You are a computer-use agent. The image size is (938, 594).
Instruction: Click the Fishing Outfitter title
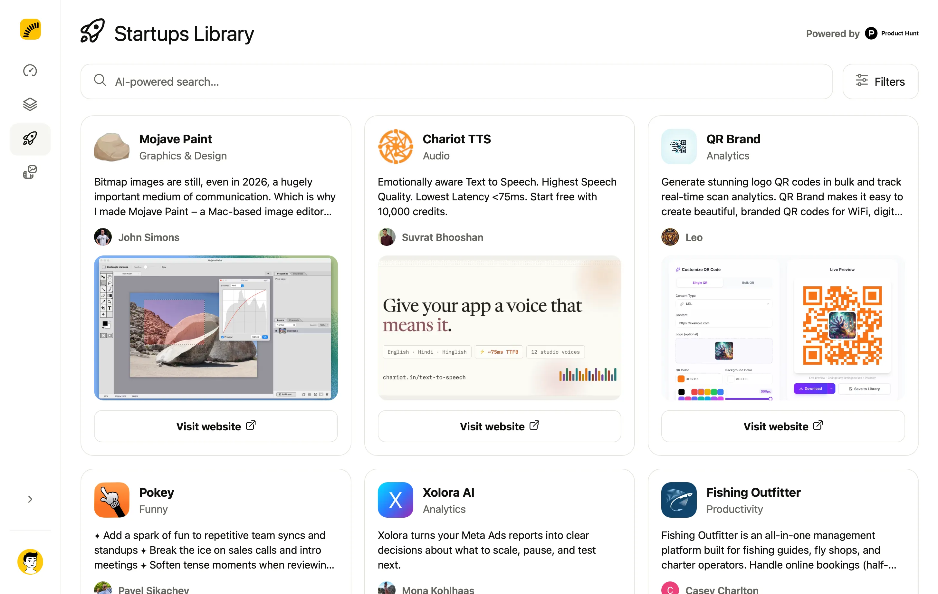pyautogui.click(x=753, y=492)
